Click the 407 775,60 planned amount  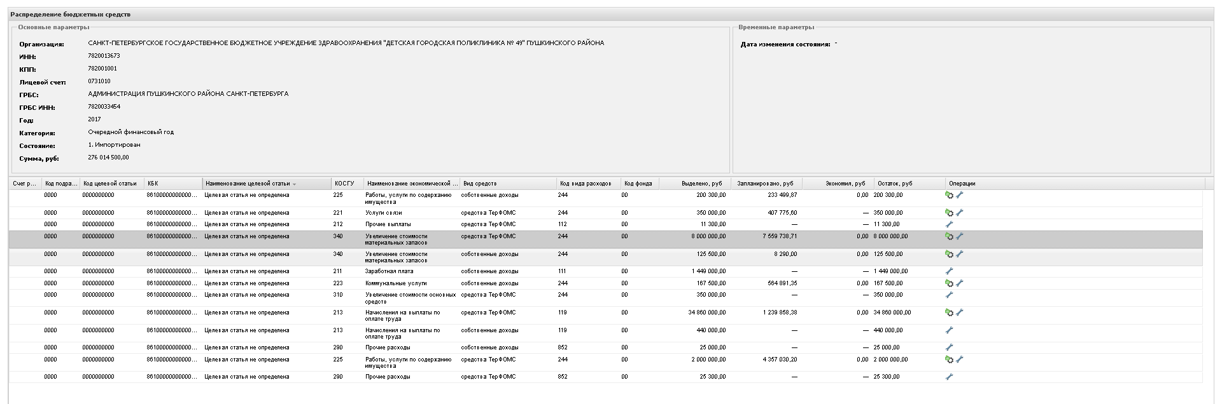coord(783,213)
